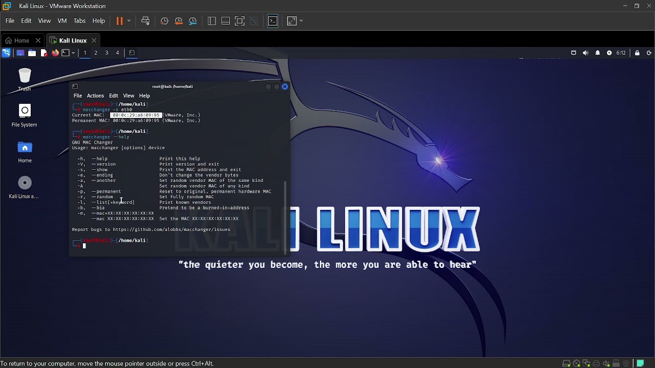The width and height of the screenshot is (655, 368).
Task: Click the show desktop panel icon
Action: (20, 53)
